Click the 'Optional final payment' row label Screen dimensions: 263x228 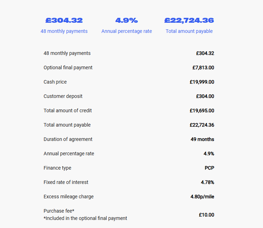coord(68,67)
